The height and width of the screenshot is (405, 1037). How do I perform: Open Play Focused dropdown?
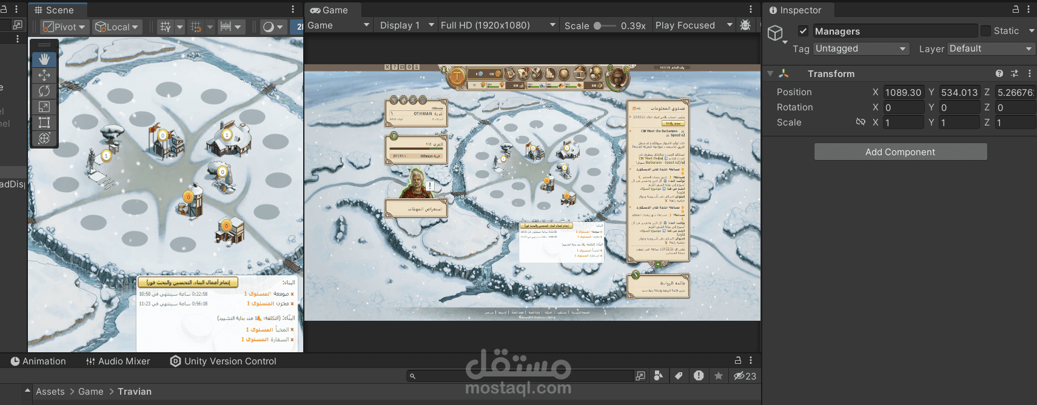point(694,25)
